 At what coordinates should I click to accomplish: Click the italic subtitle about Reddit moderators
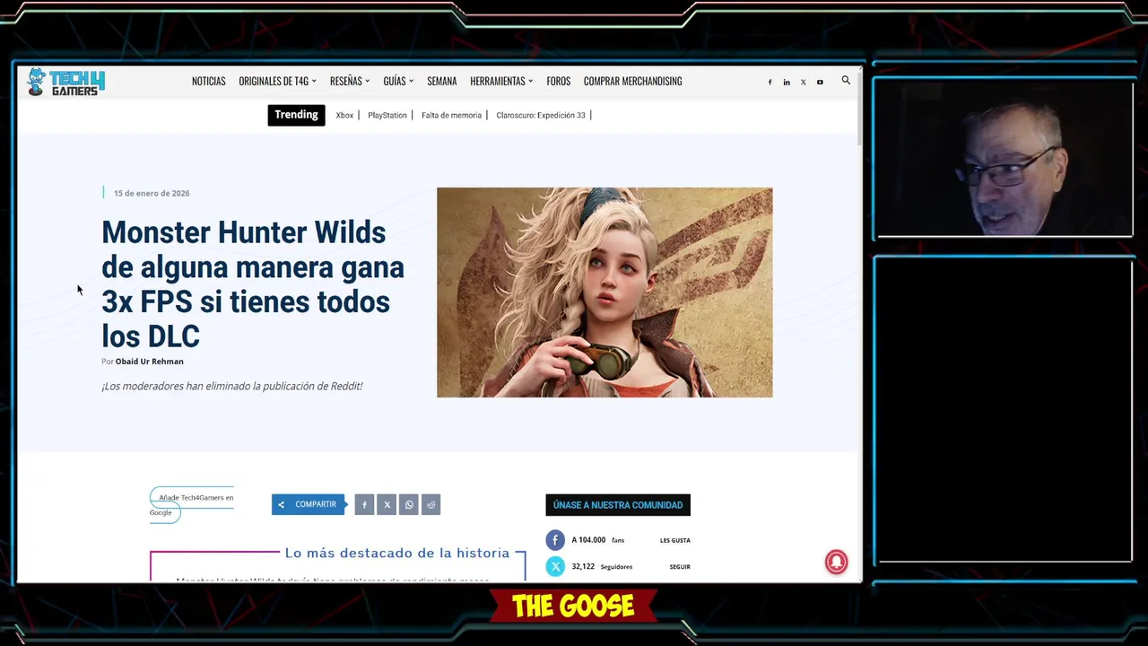232,386
